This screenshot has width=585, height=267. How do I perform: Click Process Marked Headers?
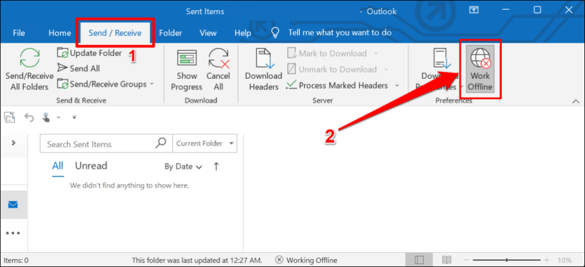click(x=343, y=86)
